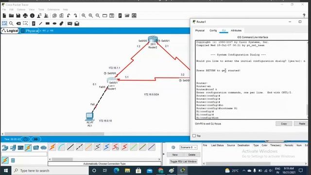311x175 pixels.
Task: Expand the PDU list panel arrow
Action: (164, 154)
